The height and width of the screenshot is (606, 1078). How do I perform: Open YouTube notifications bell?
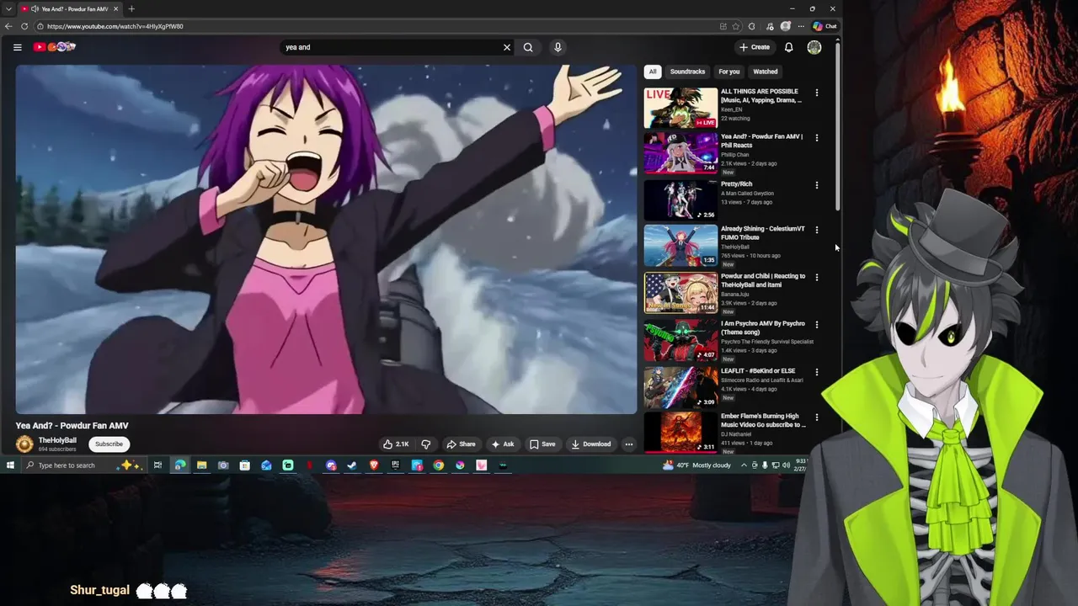(x=788, y=47)
